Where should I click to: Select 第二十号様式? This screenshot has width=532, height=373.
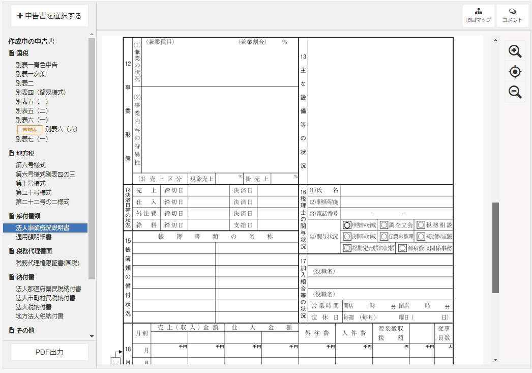(x=34, y=192)
